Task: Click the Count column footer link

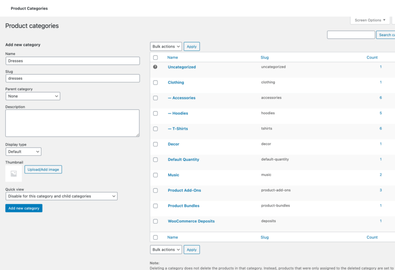Action: (372, 237)
